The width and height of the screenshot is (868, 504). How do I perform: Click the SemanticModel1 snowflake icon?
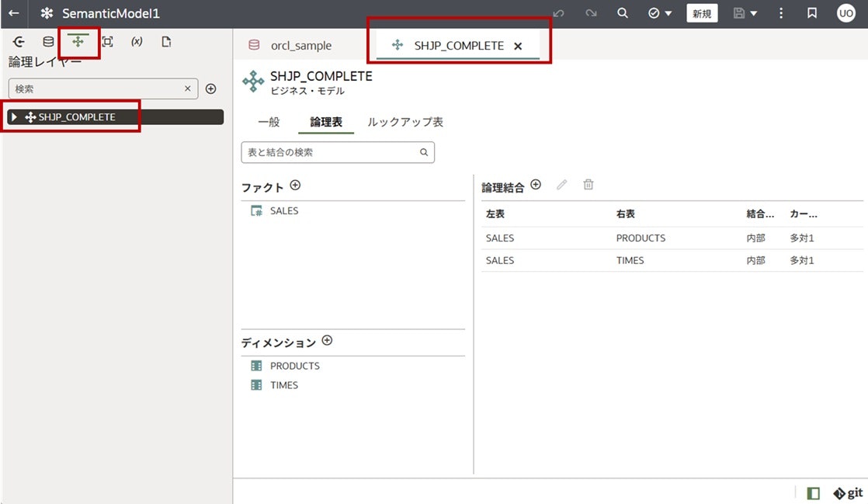coord(47,13)
